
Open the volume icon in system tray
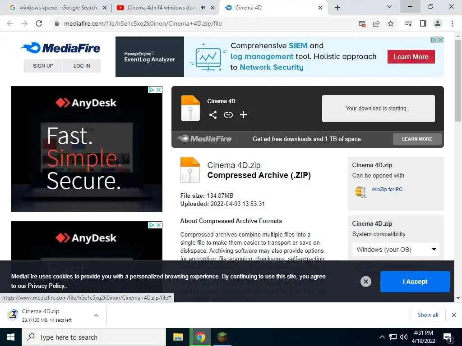[404, 337]
